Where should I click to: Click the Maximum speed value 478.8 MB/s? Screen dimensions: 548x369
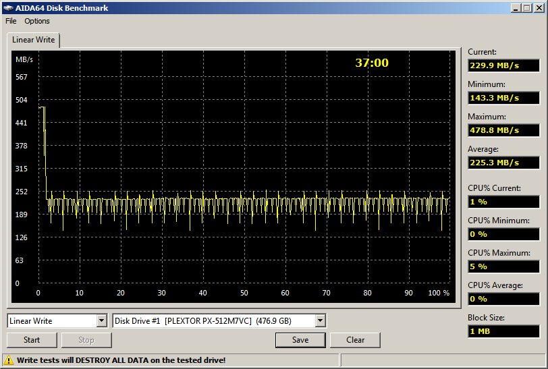(x=503, y=130)
